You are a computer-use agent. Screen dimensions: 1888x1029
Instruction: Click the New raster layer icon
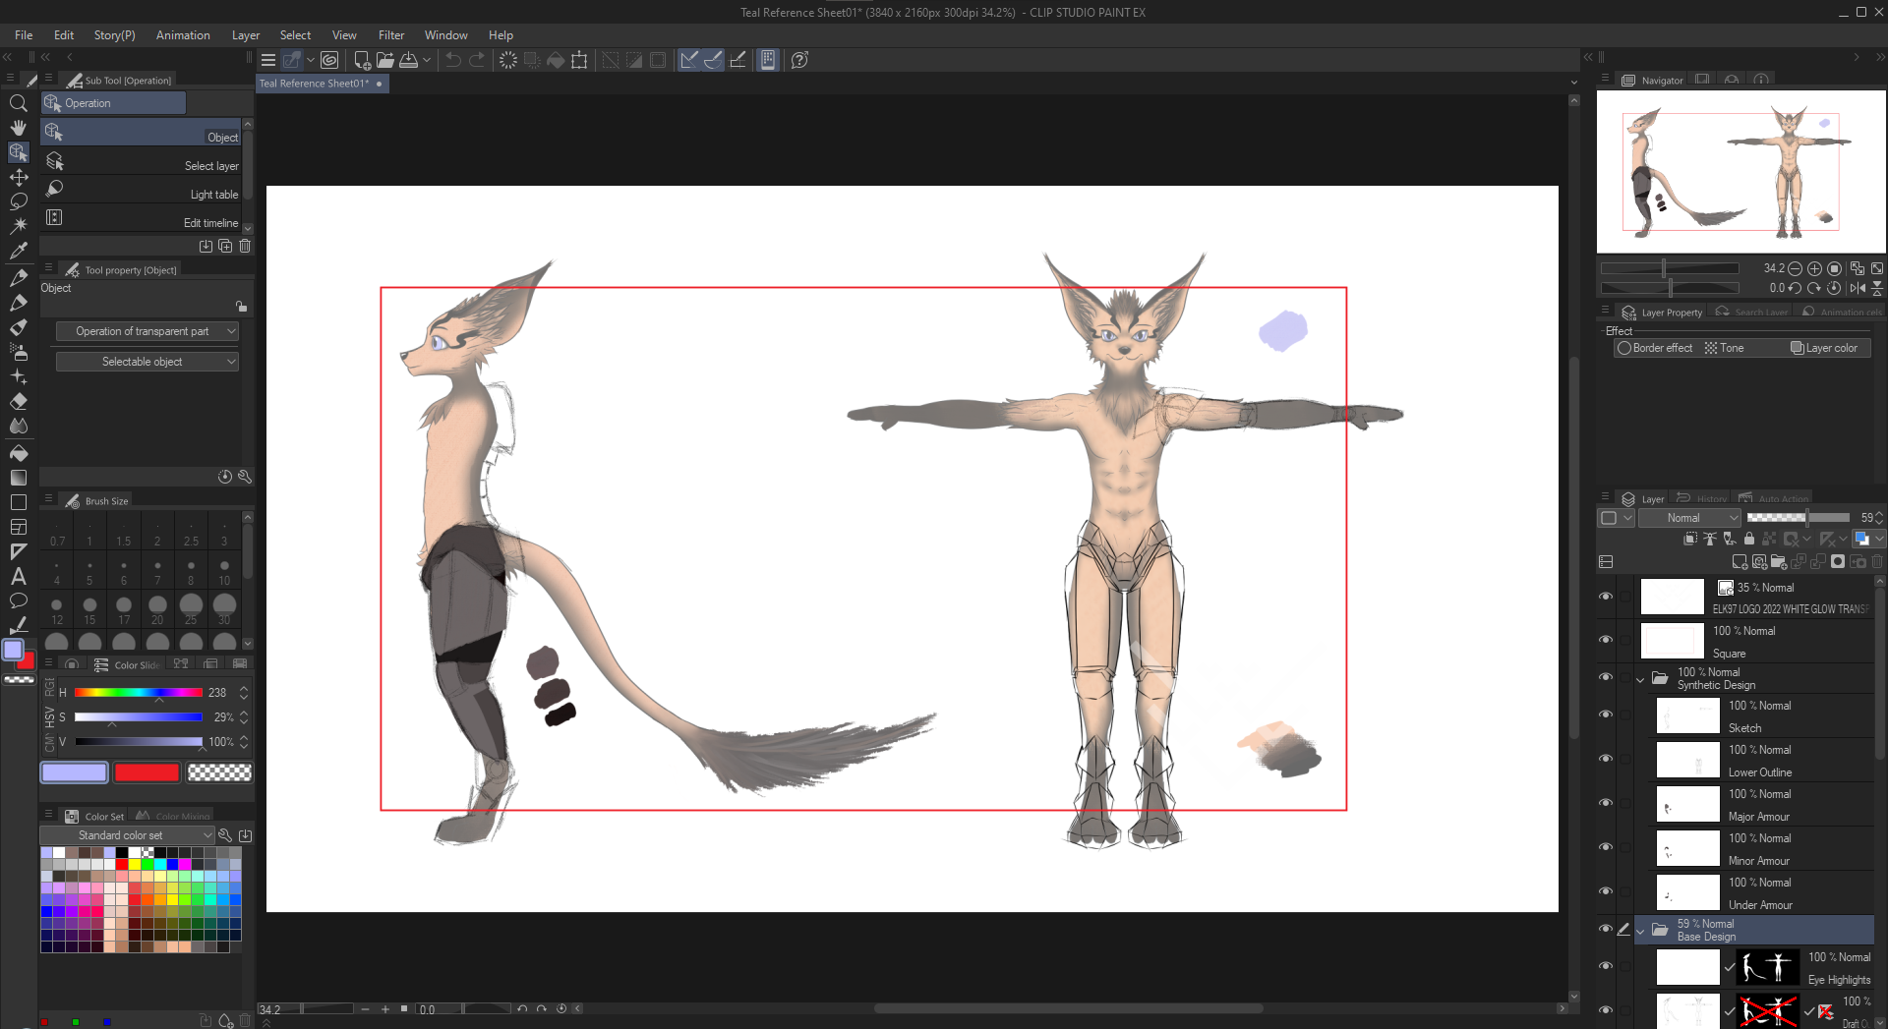tap(1740, 562)
